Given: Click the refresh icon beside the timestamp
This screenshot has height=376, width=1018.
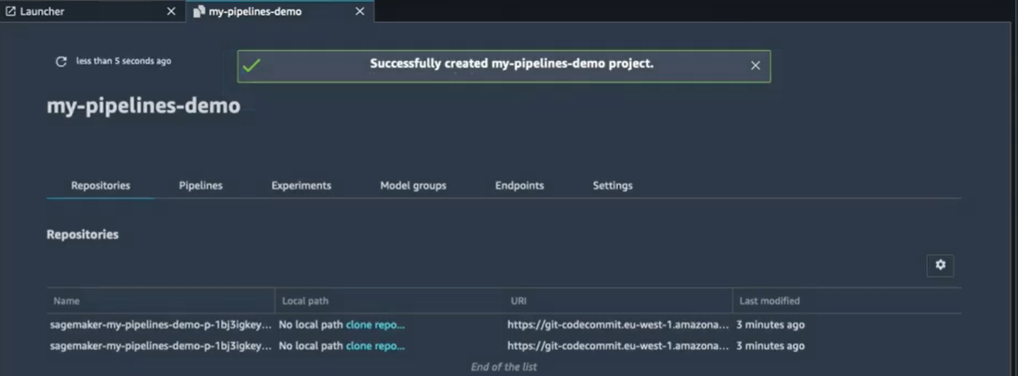Looking at the screenshot, I should (61, 62).
